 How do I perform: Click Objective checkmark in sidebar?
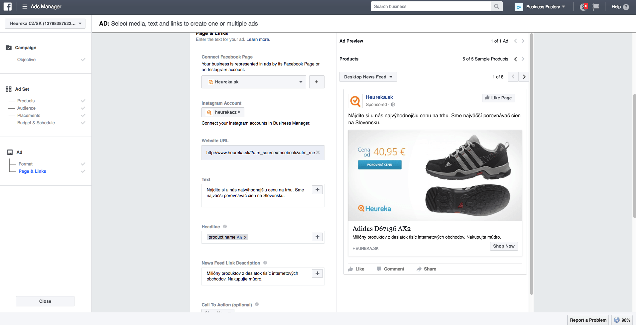click(83, 59)
